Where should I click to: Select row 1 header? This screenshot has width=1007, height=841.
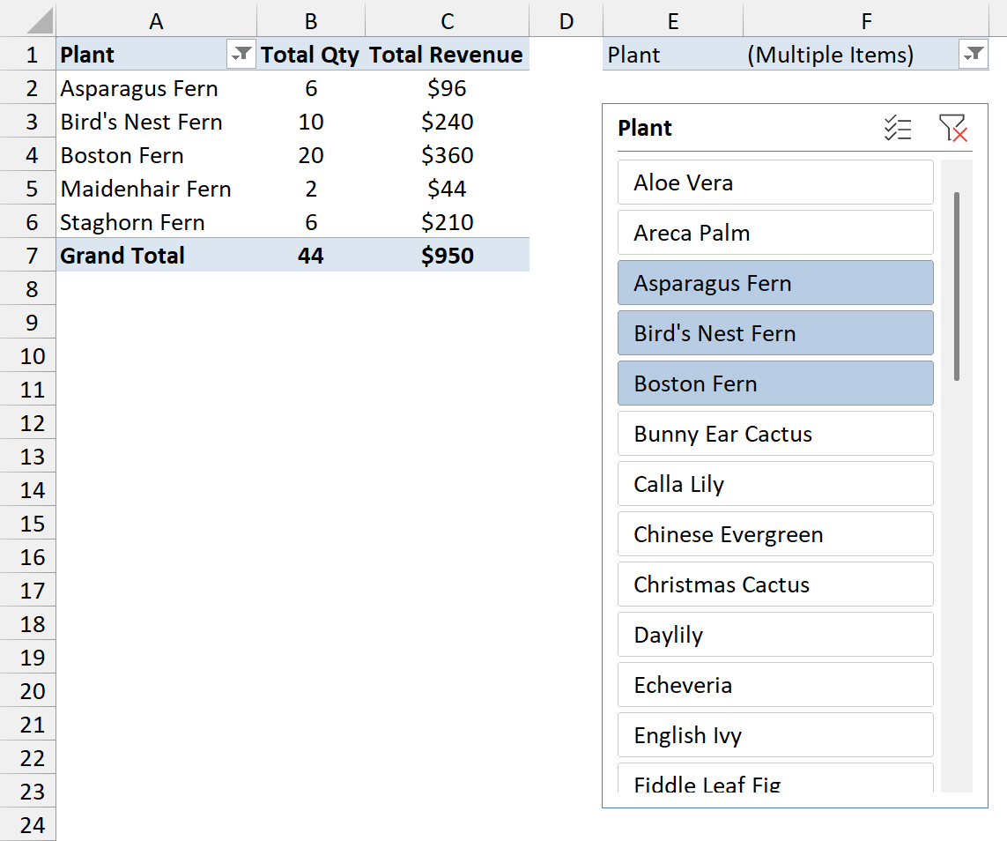[28, 54]
